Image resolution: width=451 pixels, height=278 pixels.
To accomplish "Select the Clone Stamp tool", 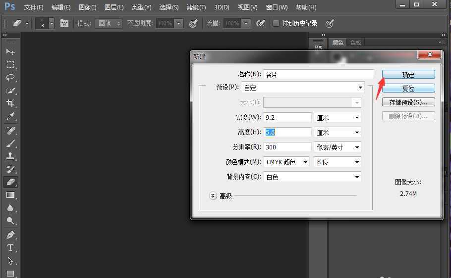I will click(x=10, y=156).
